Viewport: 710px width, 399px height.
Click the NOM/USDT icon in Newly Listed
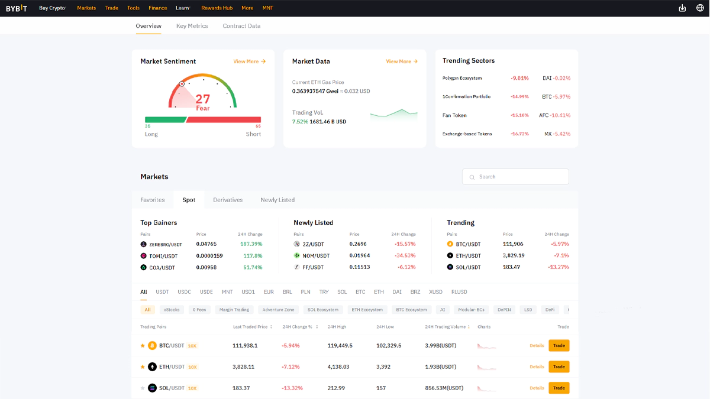297,256
